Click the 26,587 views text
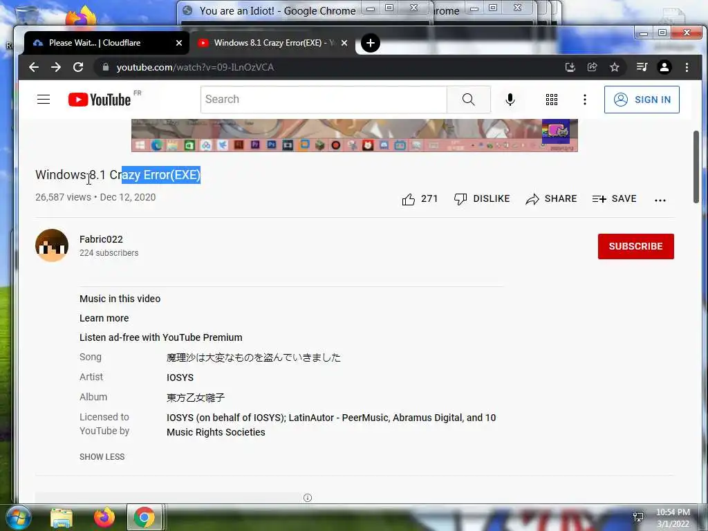This screenshot has width=708, height=531. pos(63,197)
